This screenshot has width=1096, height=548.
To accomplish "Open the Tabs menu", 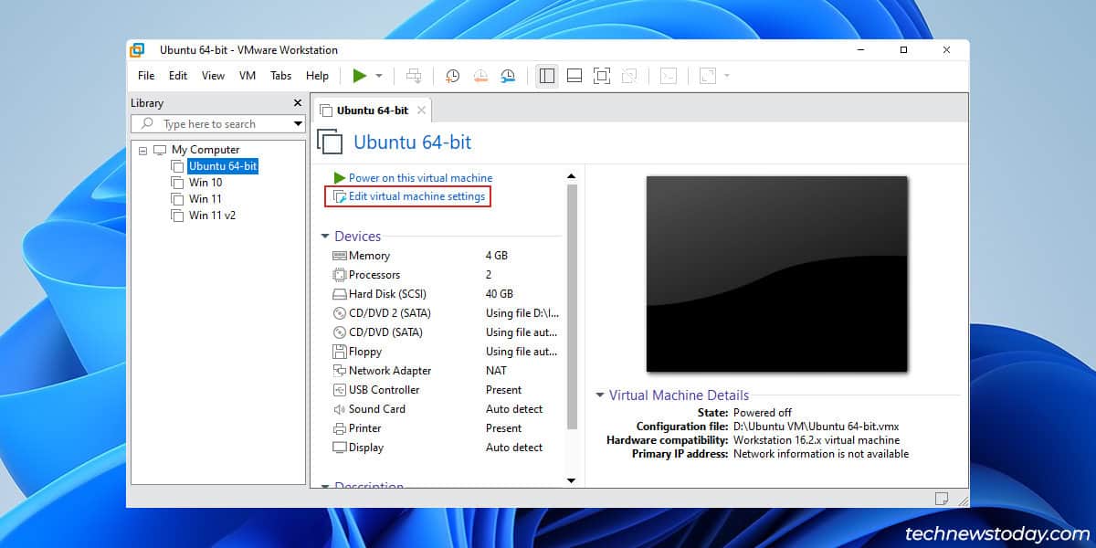I will coord(280,76).
